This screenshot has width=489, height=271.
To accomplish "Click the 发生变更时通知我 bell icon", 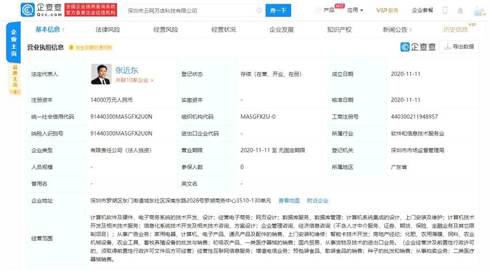I will click(x=71, y=47).
